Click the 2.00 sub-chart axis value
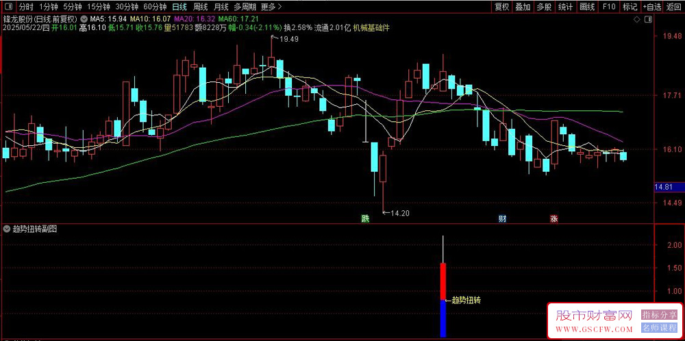This screenshot has width=685, height=341. [x=676, y=244]
